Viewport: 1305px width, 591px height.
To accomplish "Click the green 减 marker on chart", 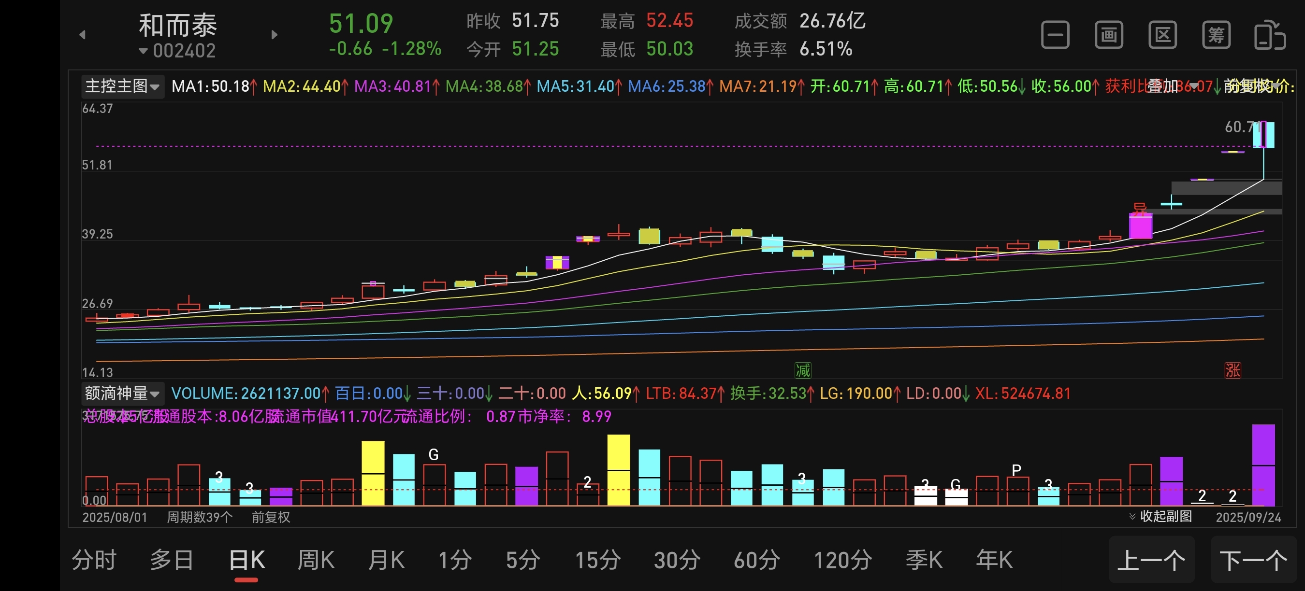I will (x=802, y=370).
